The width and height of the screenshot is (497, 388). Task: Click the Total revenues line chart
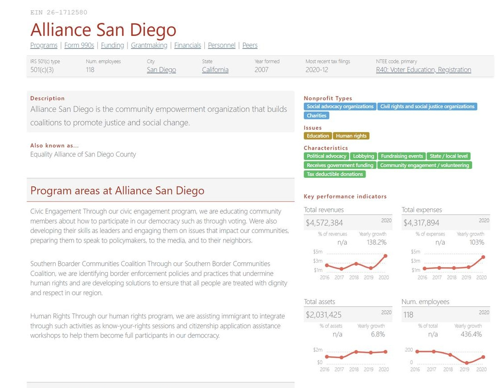point(351,265)
